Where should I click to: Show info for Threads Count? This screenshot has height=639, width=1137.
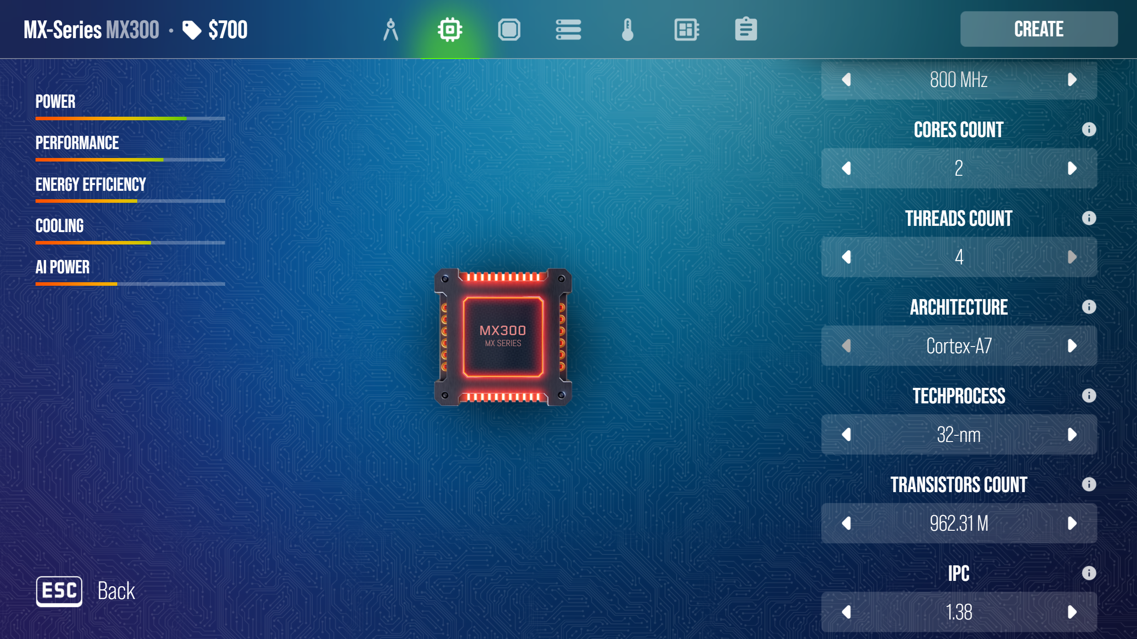1089,218
